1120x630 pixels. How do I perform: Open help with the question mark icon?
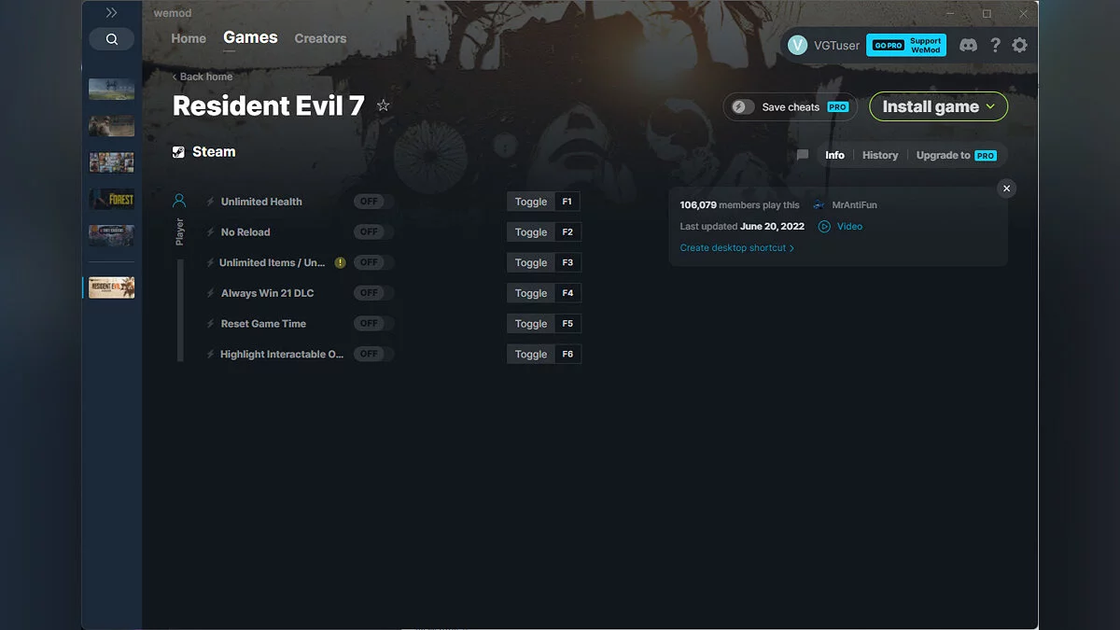click(995, 45)
